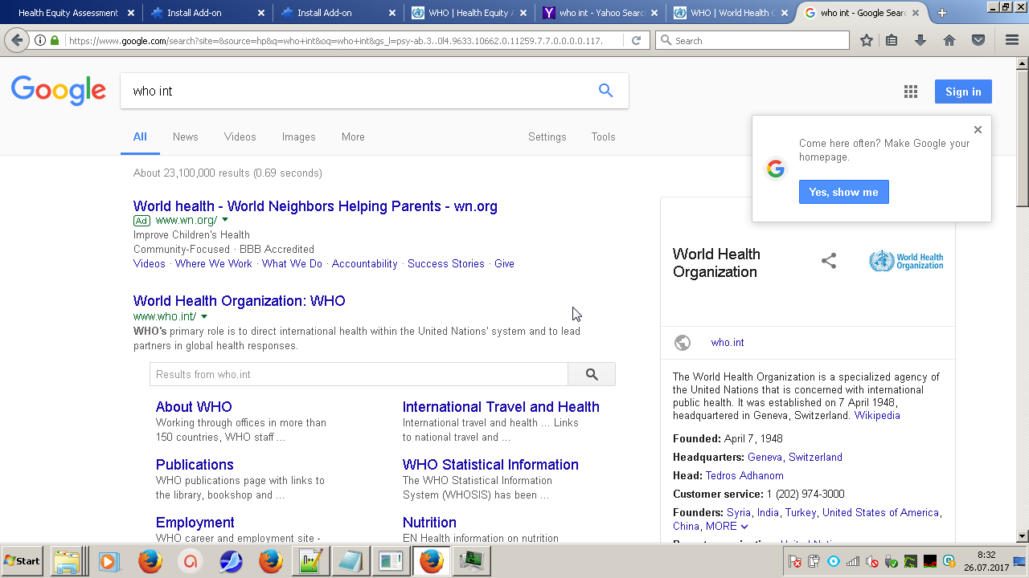Open the Pocket icon in the toolbar

[x=978, y=41]
